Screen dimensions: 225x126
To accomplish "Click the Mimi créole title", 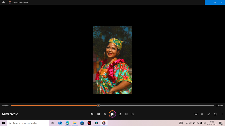I will [10, 114].
